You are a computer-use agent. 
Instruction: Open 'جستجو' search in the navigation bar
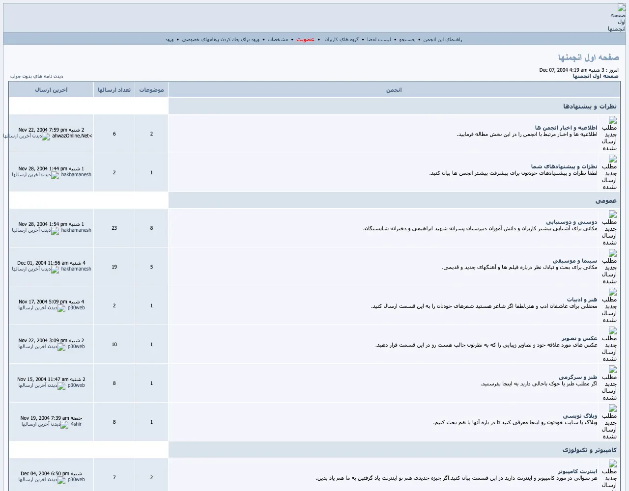point(407,40)
